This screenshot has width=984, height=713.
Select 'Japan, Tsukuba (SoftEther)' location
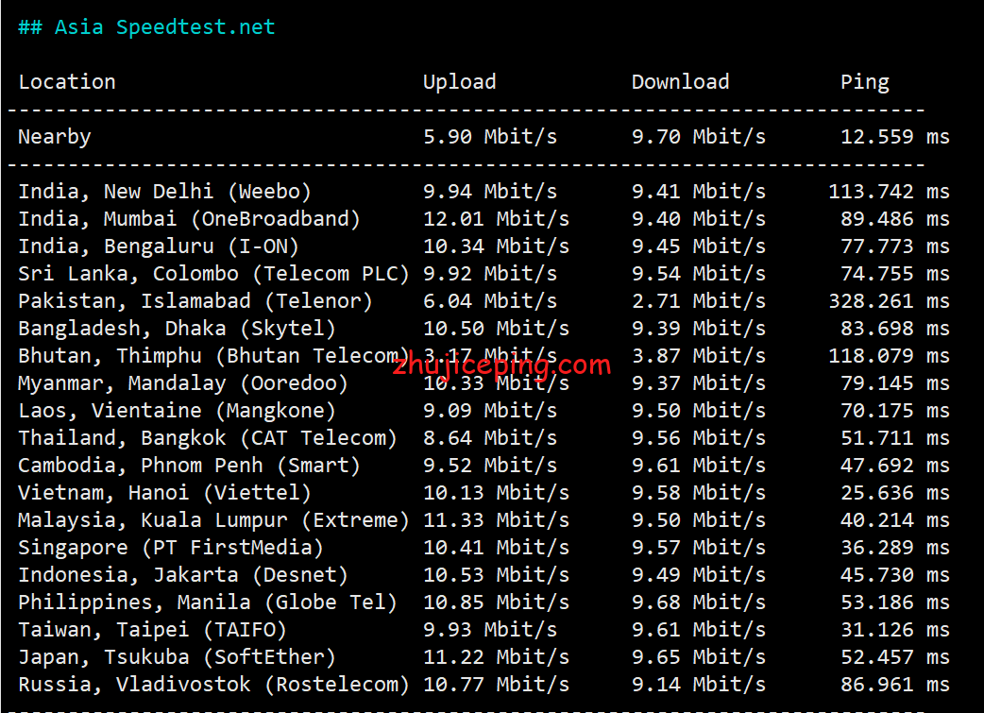pyautogui.click(x=177, y=658)
